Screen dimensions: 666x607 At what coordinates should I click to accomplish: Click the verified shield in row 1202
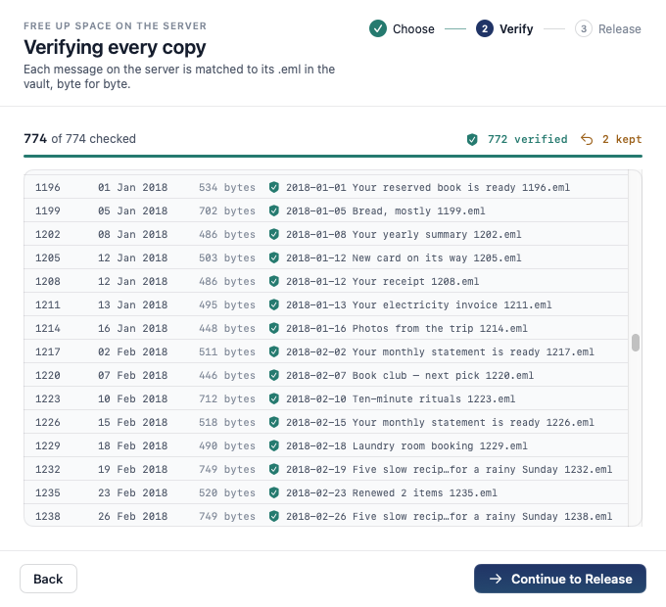point(274,234)
